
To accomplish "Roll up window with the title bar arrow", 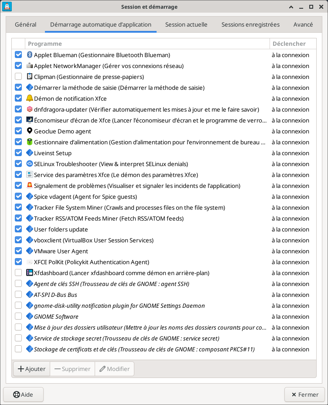I will click(x=291, y=7).
